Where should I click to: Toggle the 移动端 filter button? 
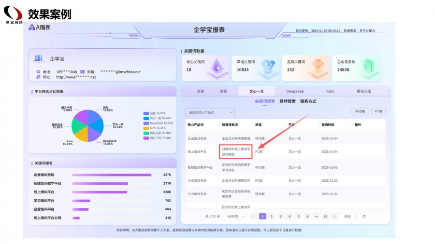click(x=359, y=111)
